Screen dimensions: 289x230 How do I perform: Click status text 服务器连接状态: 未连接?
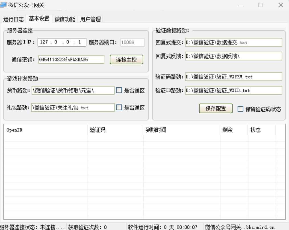pos(32,227)
